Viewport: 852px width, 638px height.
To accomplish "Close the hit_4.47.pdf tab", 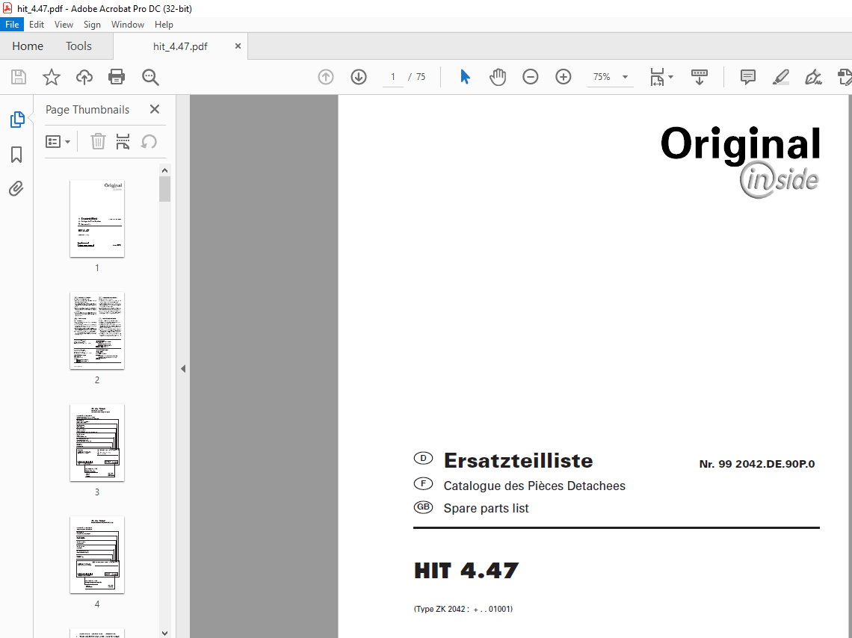I will pos(238,46).
